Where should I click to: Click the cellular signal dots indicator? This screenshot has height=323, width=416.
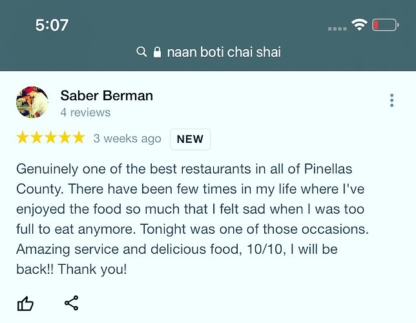[337, 28]
